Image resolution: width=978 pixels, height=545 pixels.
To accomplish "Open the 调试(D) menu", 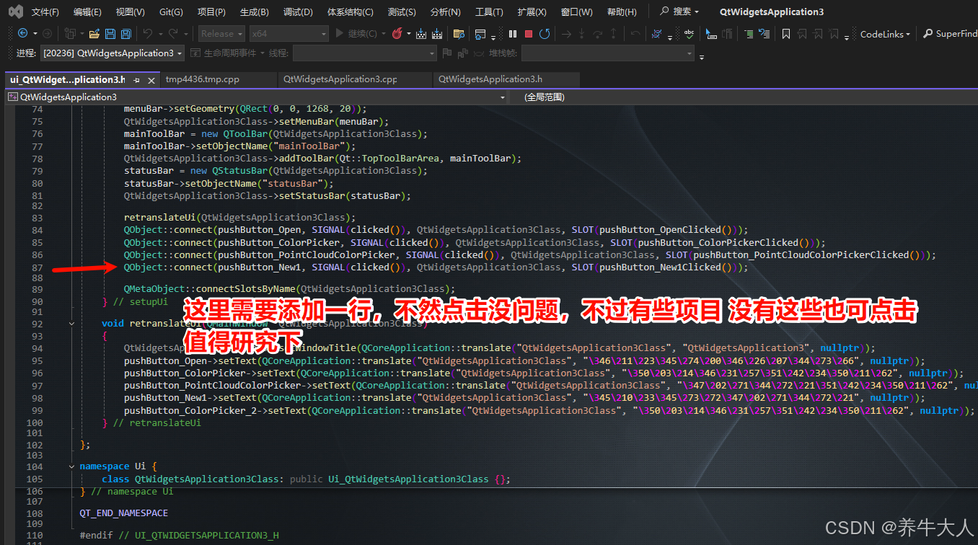I will click(x=298, y=12).
